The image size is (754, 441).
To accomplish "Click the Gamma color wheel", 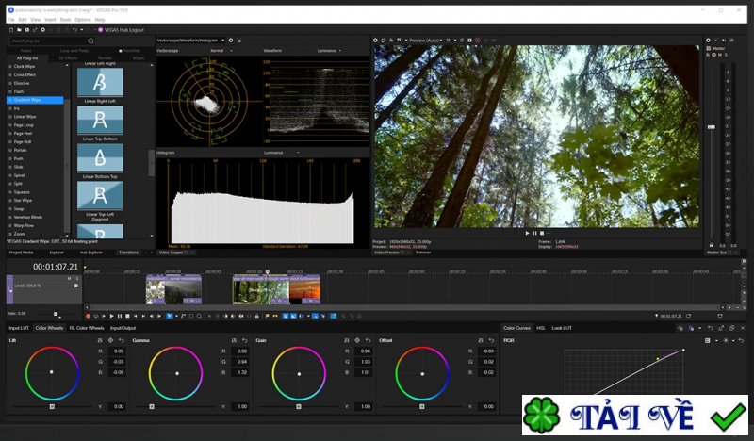I will (x=176, y=372).
